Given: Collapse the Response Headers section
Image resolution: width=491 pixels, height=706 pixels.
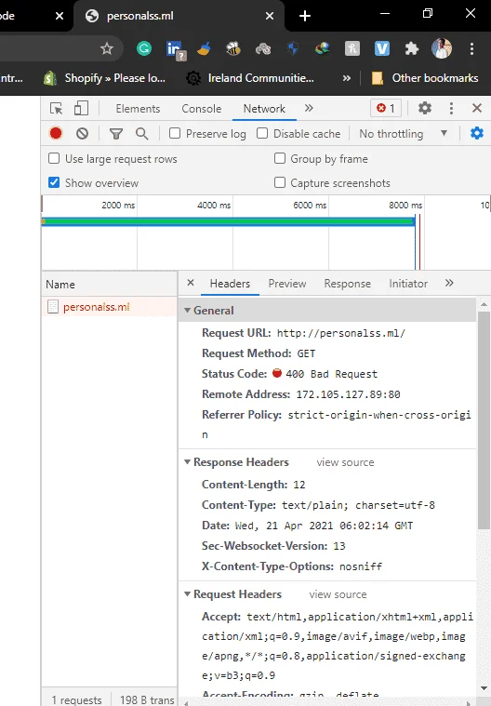Looking at the screenshot, I should pos(187,462).
